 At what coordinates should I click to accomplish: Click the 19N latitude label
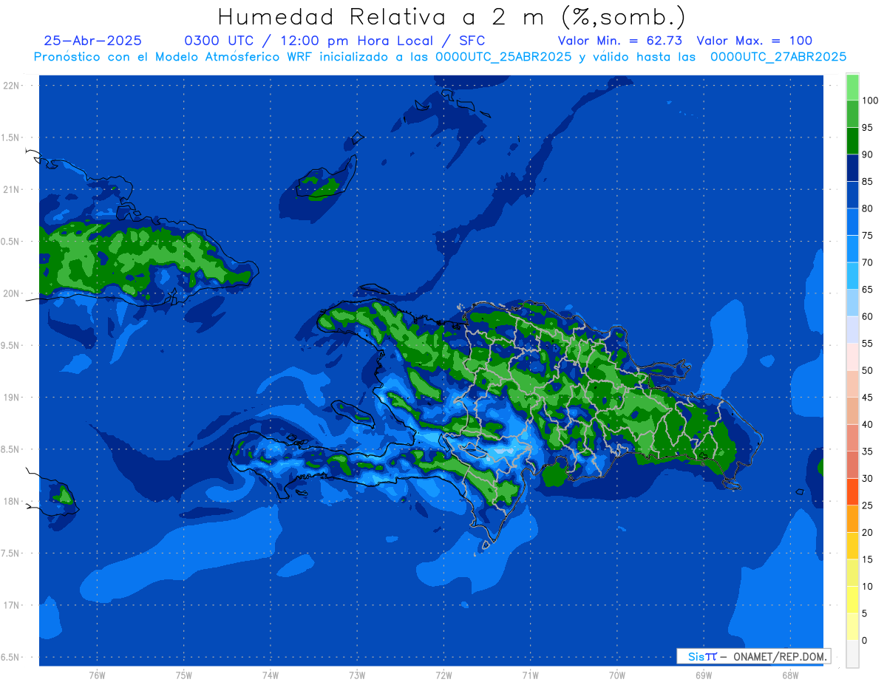pos(10,398)
